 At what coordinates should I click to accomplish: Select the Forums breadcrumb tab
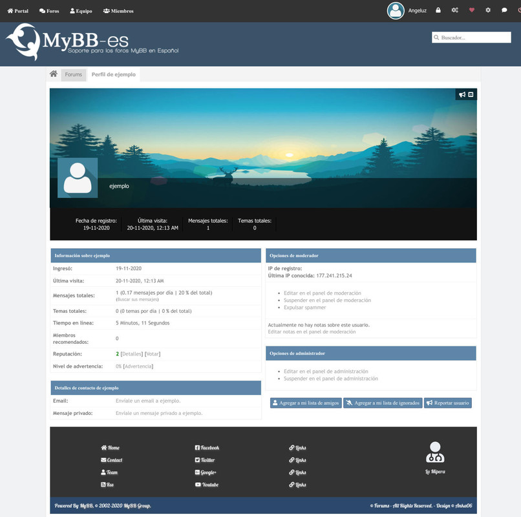[74, 74]
